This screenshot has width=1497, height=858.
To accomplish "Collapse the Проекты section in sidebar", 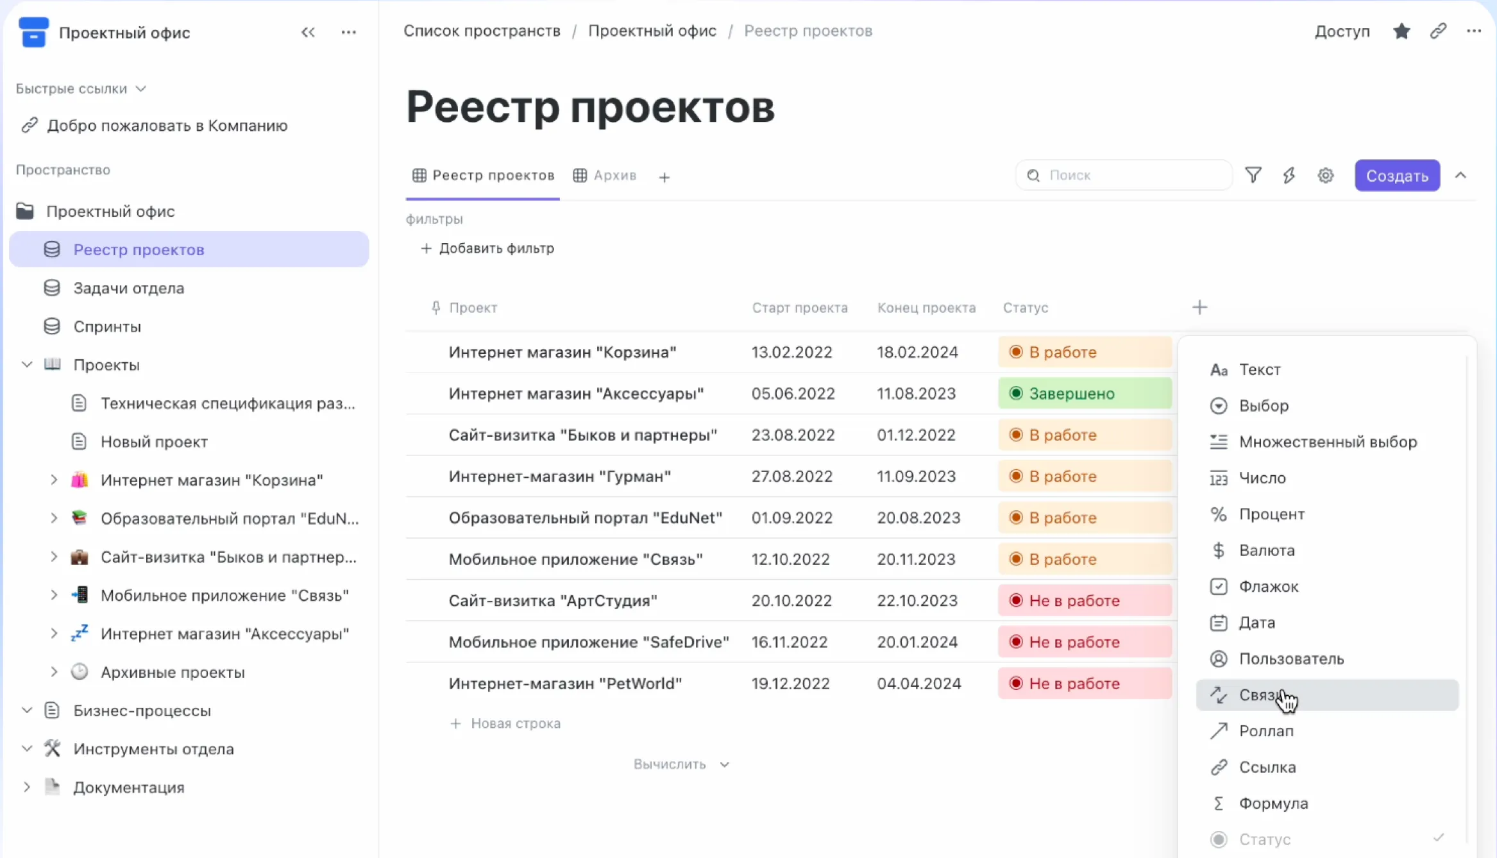I will pos(27,365).
